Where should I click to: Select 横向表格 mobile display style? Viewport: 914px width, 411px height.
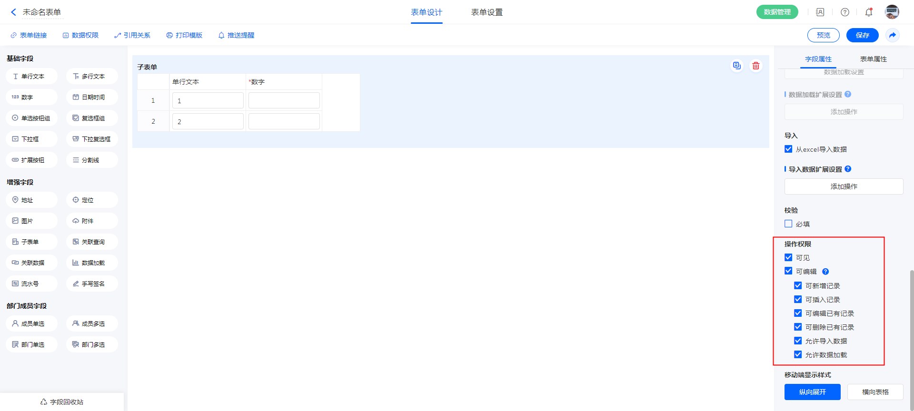tap(875, 392)
